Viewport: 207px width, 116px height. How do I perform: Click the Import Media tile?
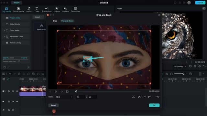[41, 27]
